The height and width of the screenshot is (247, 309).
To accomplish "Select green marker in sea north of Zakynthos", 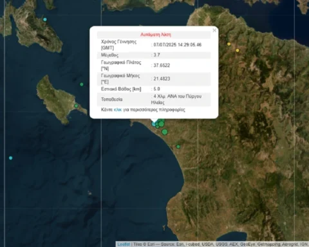I will tap(82, 84).
